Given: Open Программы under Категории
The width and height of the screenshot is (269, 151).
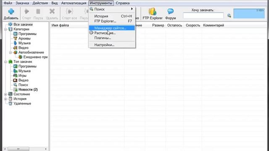Looking at the screenshot, I should point(27,34).
